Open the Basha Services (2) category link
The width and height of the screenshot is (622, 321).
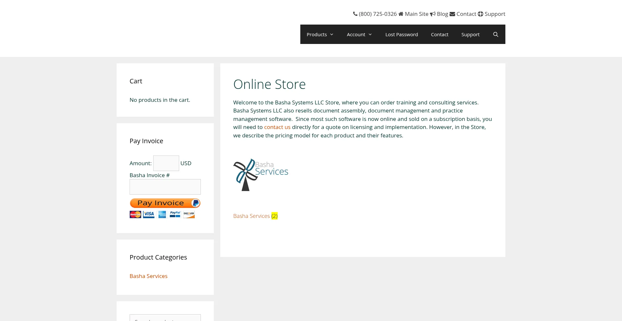[x=255, y=216]
